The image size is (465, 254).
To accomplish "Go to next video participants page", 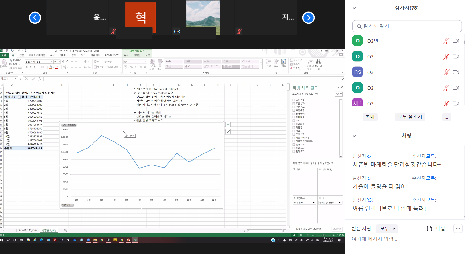I will (x=308, y=18).
